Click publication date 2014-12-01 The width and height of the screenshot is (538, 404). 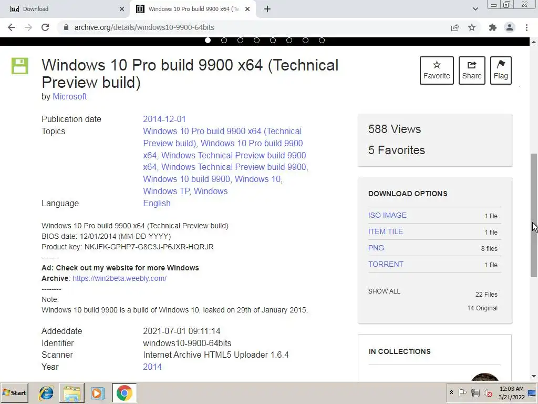click(x=164, y=119)
